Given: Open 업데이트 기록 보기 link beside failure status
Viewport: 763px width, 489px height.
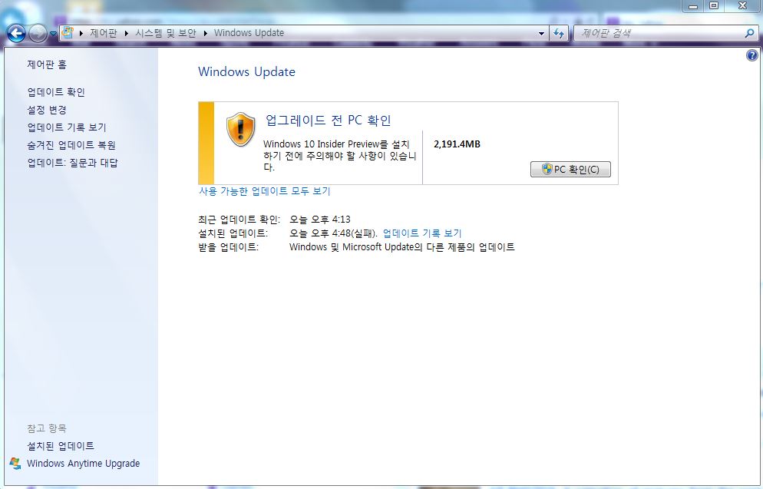Looking at the screenshot, I should coord(422,233).
